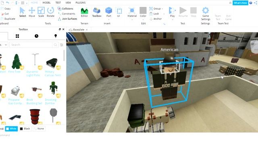Insert a new Part
Screen dimensions: 258x145
108,12
